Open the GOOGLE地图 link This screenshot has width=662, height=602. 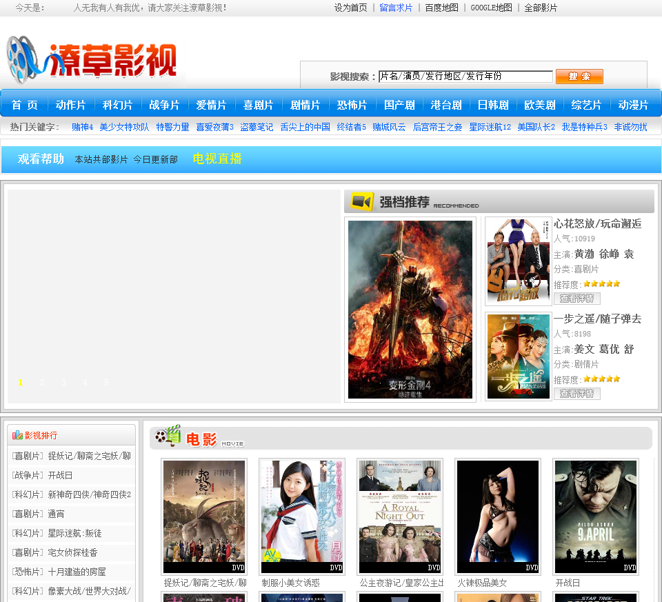click(491, 8)
